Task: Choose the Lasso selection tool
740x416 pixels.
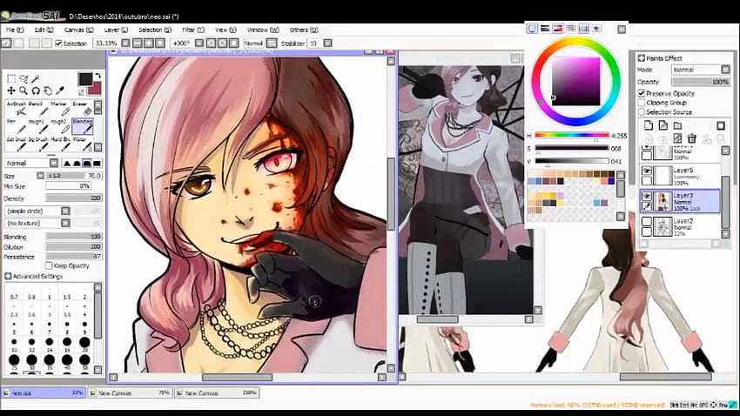Action: click(24, 79)
